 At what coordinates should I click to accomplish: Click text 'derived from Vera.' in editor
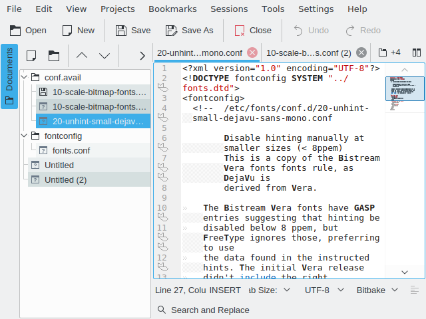270,187
